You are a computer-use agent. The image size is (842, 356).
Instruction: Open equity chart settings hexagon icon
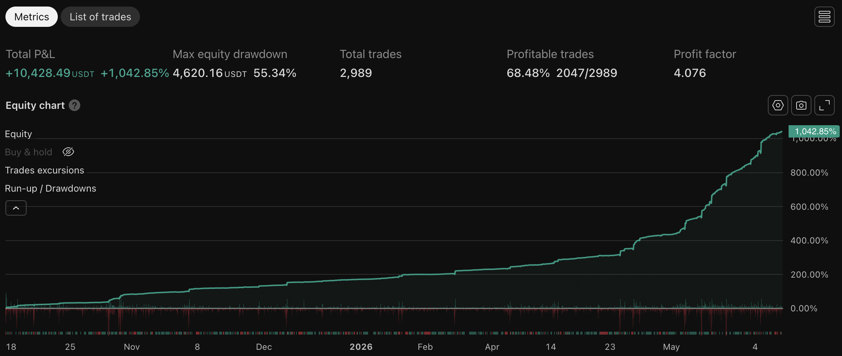(778, 105)
